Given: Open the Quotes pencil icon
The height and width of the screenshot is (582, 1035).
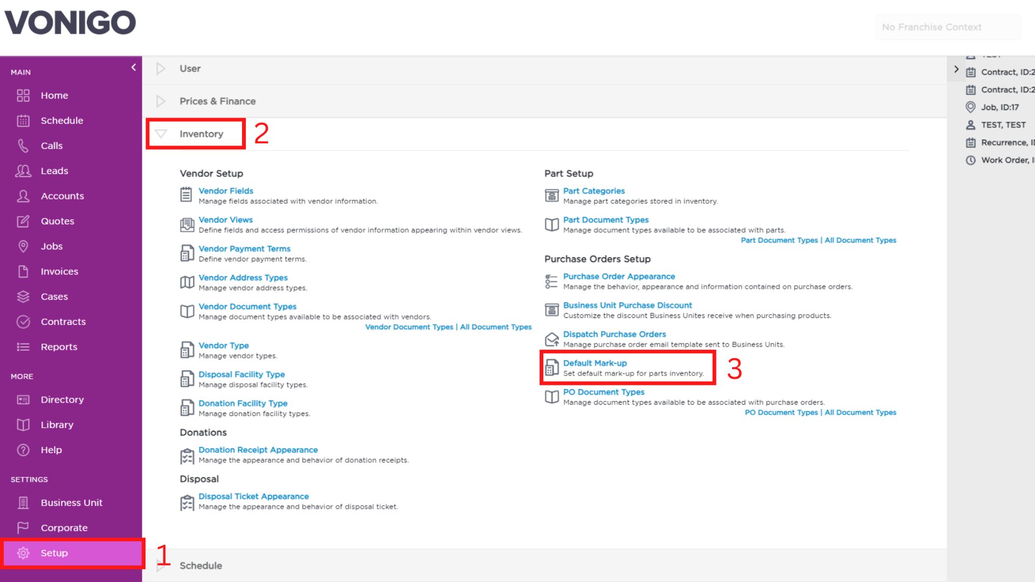Looking at the screenshot, I should tap(23, 221).
